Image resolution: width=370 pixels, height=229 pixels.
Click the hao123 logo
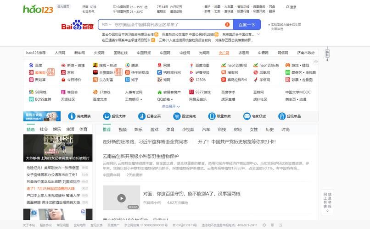(x=38, y=9)
